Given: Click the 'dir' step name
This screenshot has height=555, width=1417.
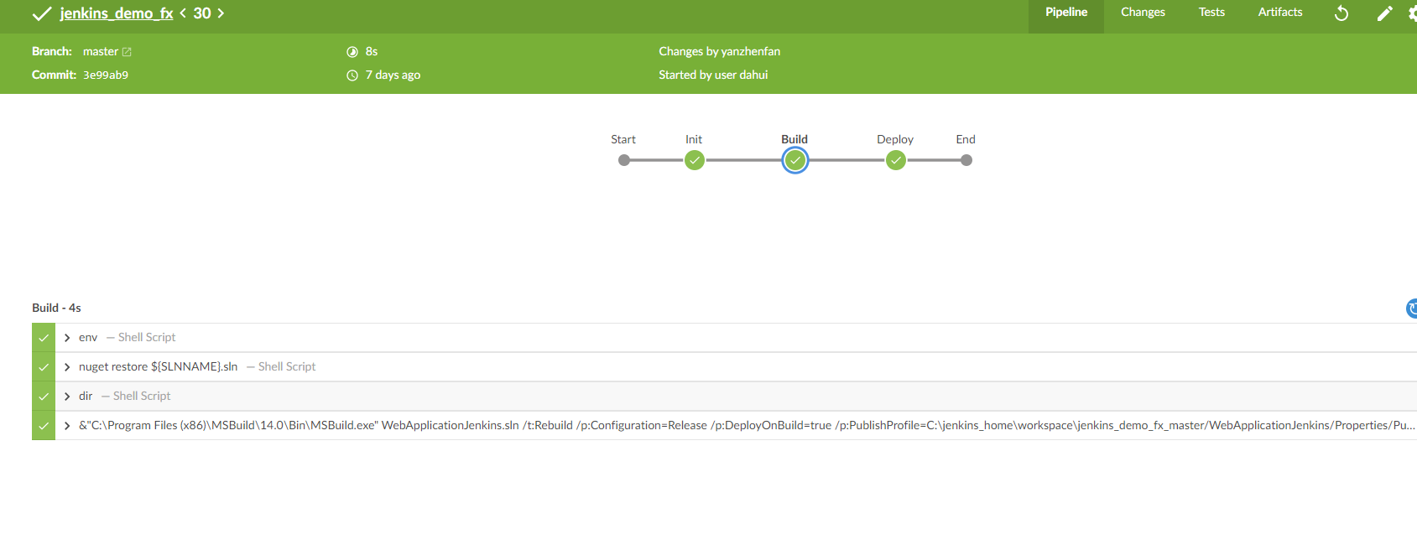Looking at the screenshot, I should 86,397.
